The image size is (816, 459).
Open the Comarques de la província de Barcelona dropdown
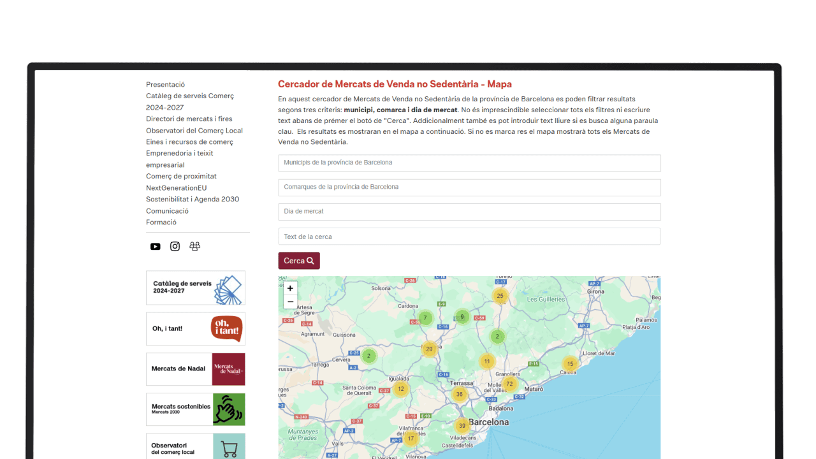tap(469, 187)
